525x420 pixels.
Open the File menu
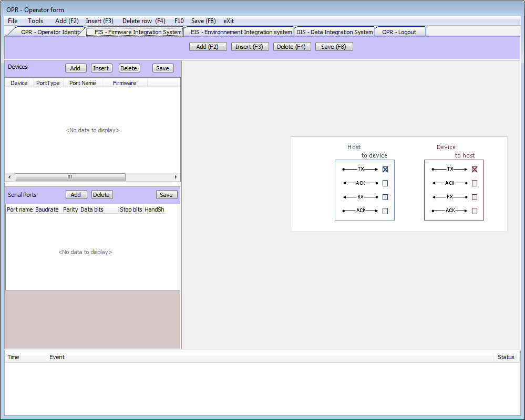13,21
